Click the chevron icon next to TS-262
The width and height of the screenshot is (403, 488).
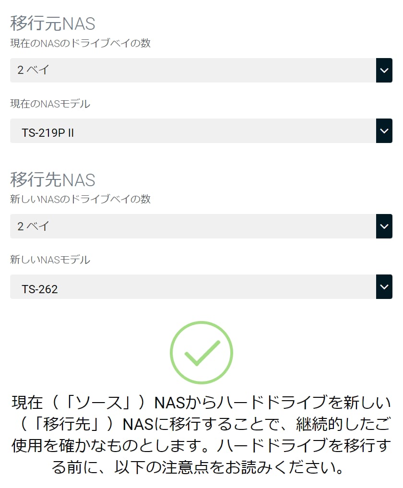tap(384, 286)
